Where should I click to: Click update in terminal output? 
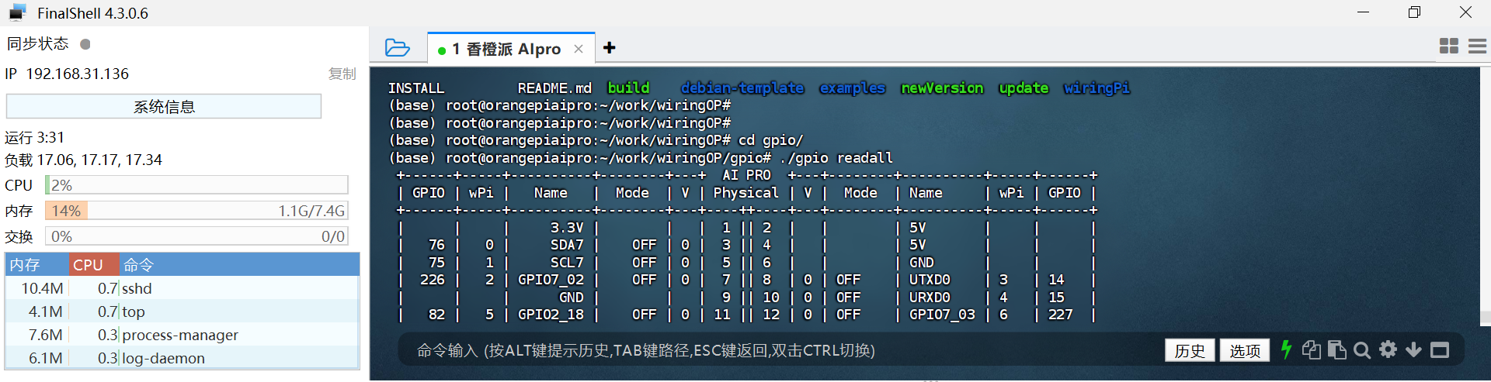(x=1024, y=88)
